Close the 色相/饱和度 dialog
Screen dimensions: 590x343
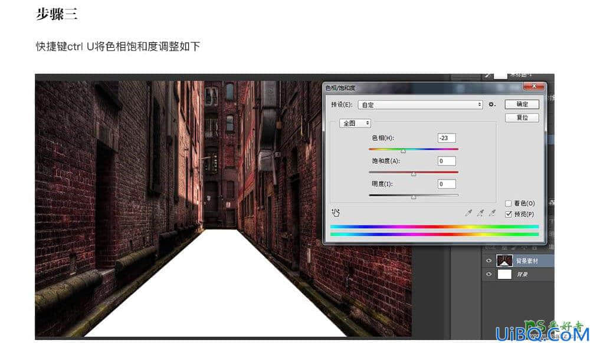click(533, 87)
